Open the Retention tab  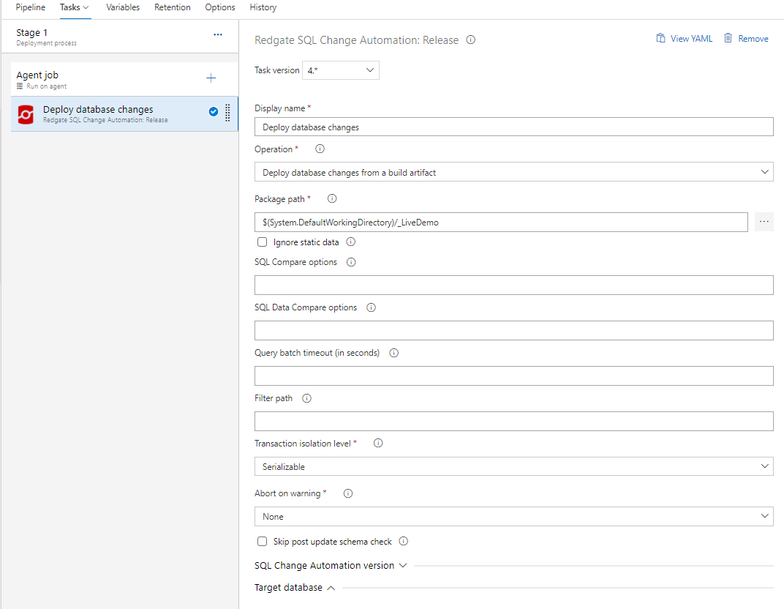[173, 7]
